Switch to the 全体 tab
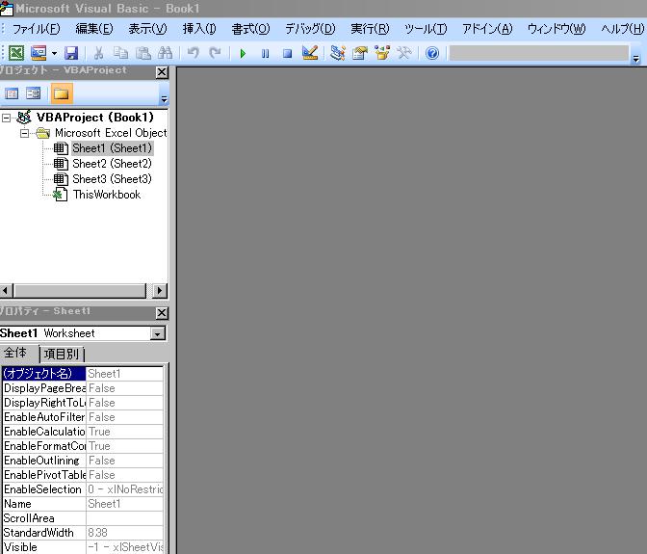 [x=15, y=353]
